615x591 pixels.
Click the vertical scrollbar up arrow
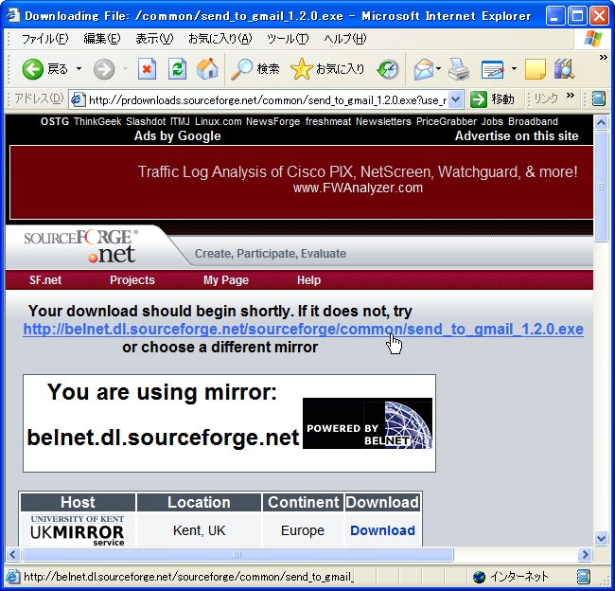click(x=601, y=122)
